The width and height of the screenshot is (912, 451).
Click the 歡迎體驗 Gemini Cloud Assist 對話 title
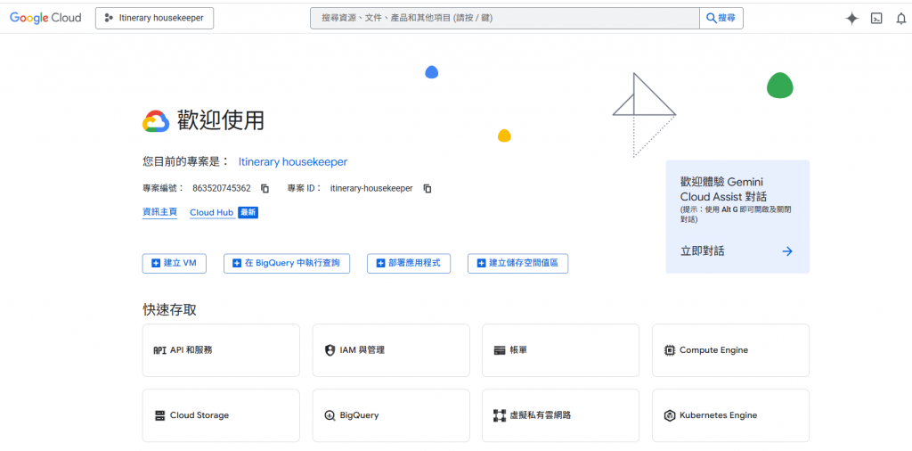pyautogui.click(x=723, y=189)
